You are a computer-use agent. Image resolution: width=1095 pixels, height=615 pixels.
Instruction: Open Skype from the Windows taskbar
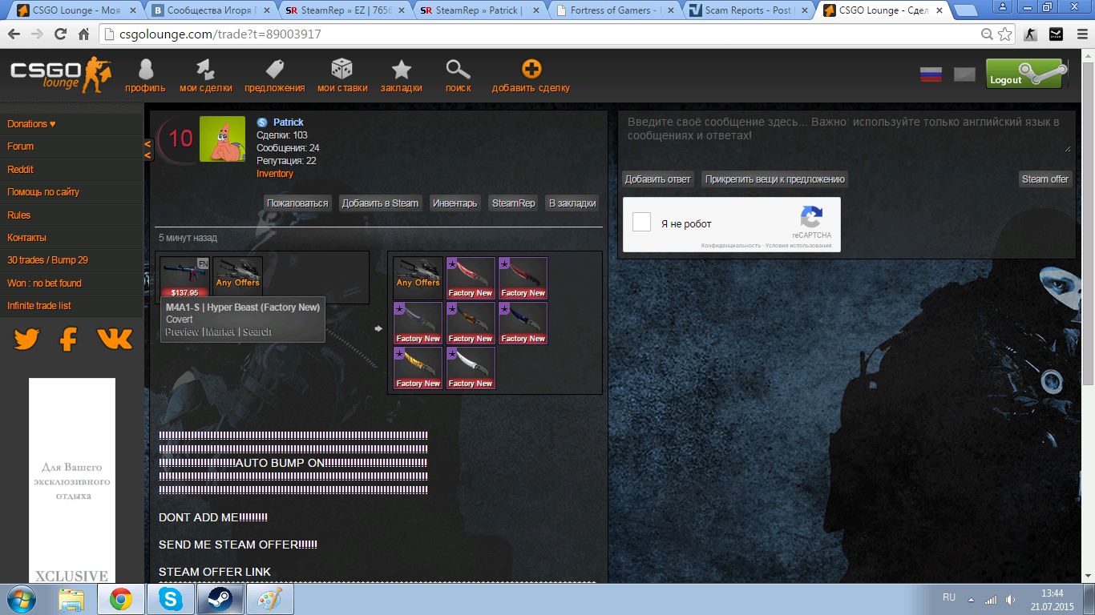point(169,599)
